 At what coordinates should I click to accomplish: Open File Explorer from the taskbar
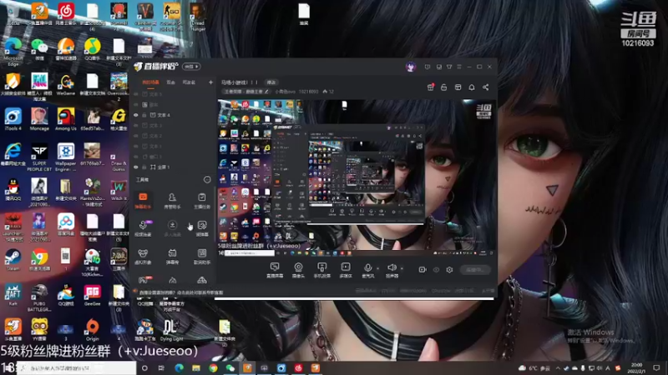tap(196, 367)
